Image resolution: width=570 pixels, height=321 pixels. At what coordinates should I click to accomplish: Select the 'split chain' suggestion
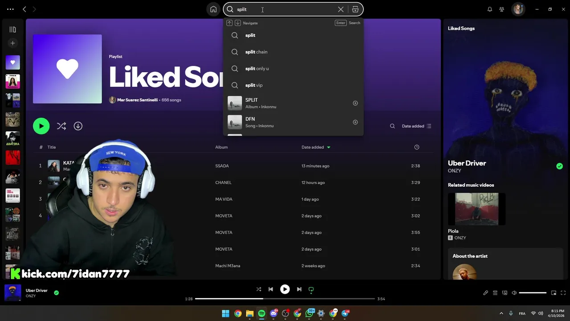[x=293, y=52]
